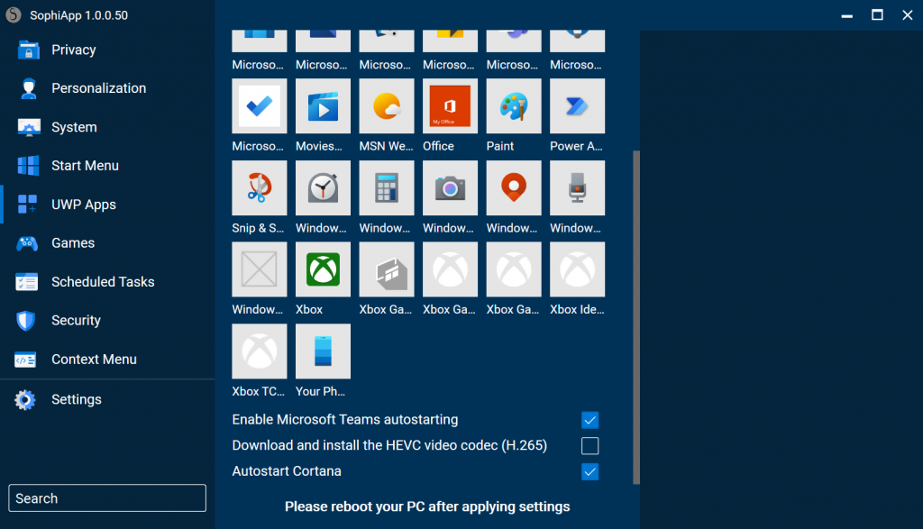The image size is (923, 529).
Task: Open the Games section
Action: [73, 242]
